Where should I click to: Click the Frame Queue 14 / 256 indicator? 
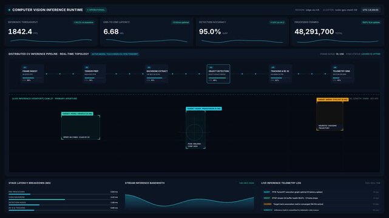click(332, 54)
